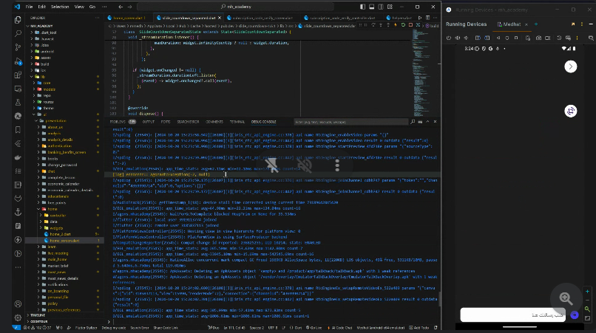This screenshot has height=333, width=596.
Task: Open the Search view in activity bar
Action: [18, 33]
